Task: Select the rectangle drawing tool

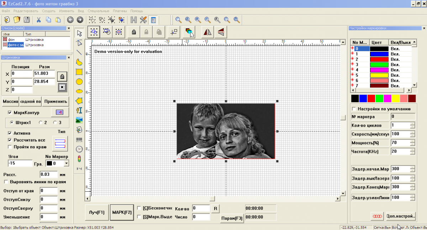Action: [x=79, y=72]
